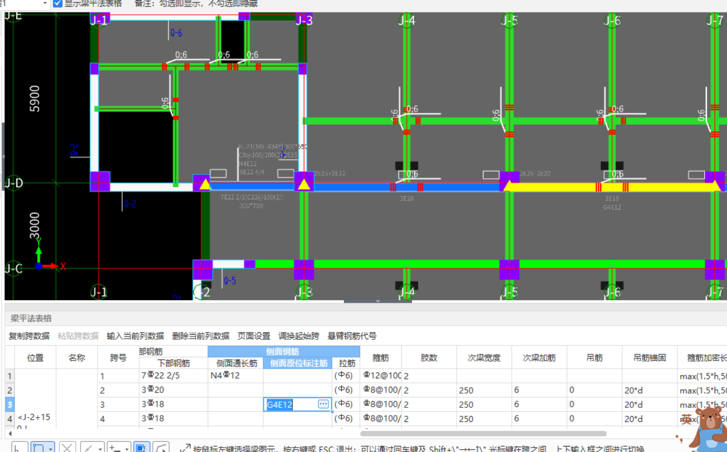
Task: Select row header 4 in beam table
Action: 10,418
